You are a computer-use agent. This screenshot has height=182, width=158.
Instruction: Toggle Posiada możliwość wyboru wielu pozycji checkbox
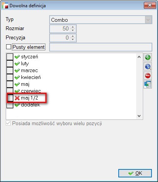8,123
